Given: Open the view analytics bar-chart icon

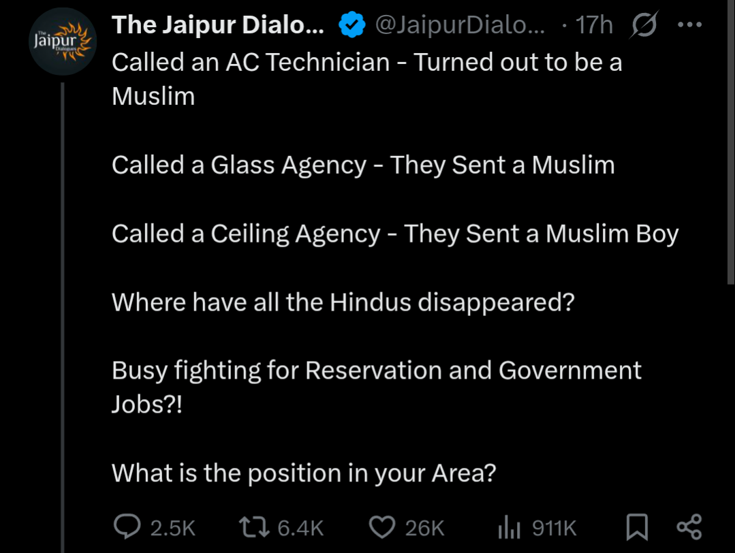Looking at the screenshot, I should pyautogui.click(x=510, y=527).
